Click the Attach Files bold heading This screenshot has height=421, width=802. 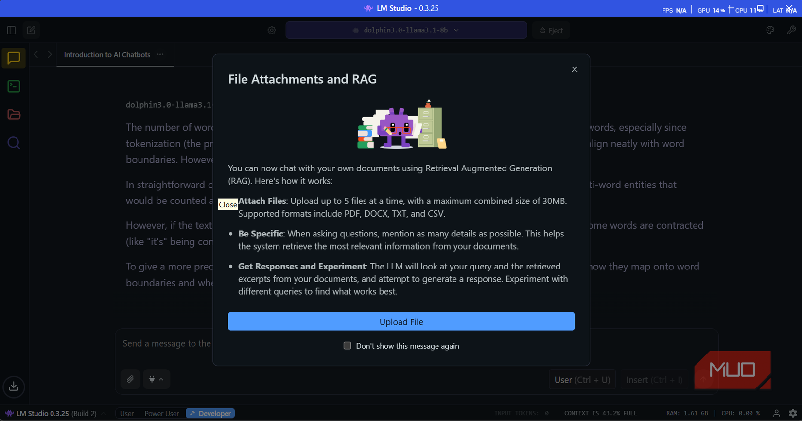[262, 201]
